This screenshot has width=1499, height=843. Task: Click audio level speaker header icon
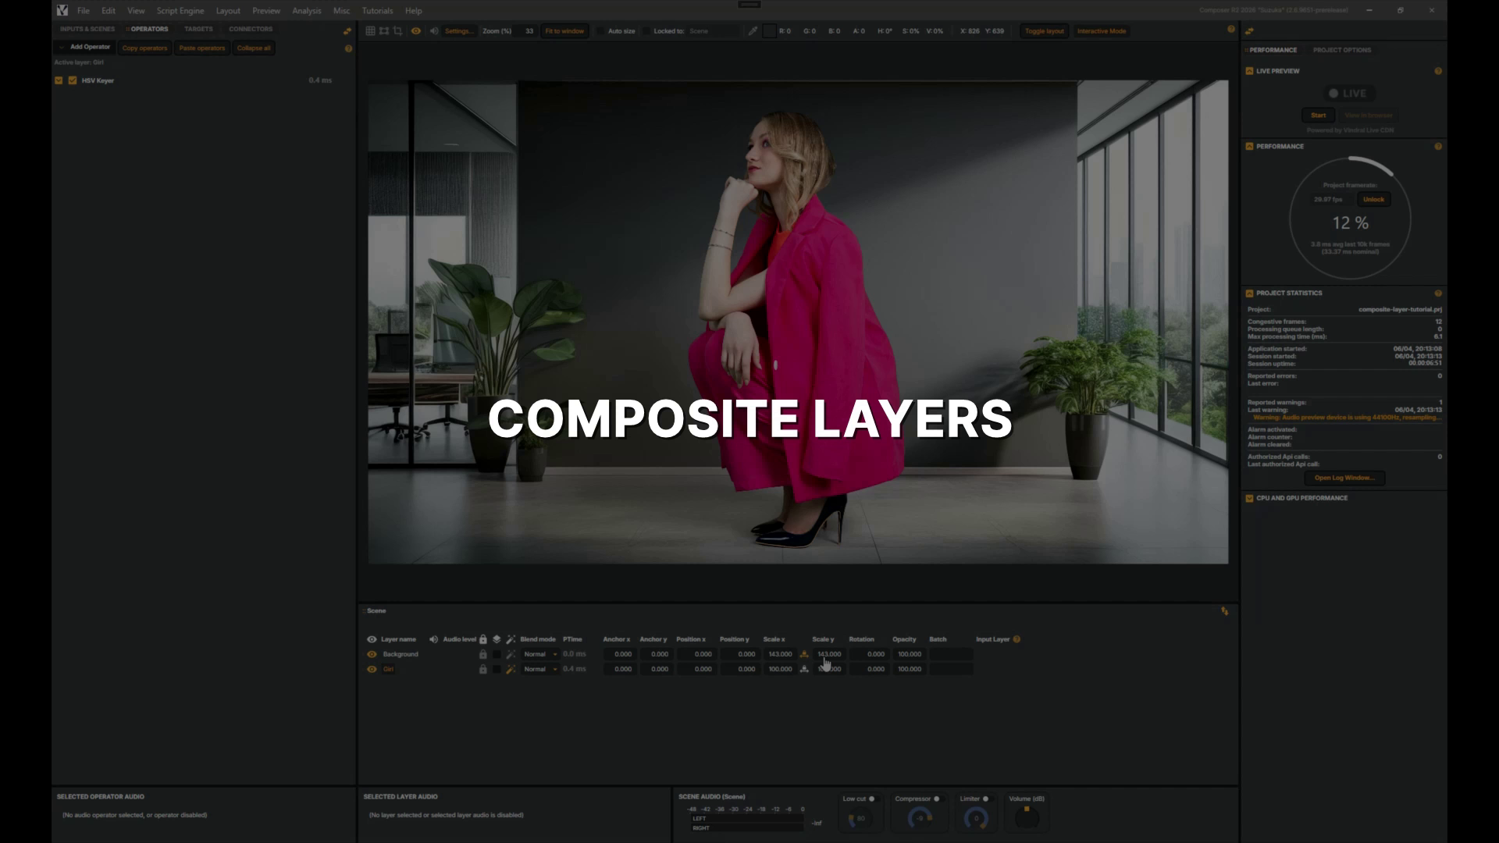click(x=433, y=639)
